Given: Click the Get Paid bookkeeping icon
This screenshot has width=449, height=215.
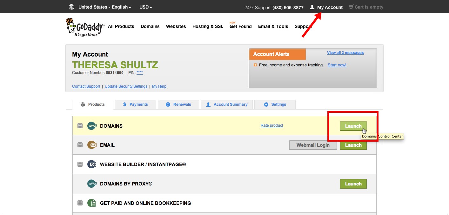Looking at the screenshot, I should tap(92, 203).
